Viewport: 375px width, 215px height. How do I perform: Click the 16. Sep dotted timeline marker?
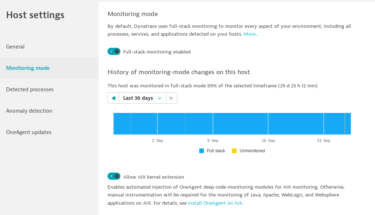(268, 124)
